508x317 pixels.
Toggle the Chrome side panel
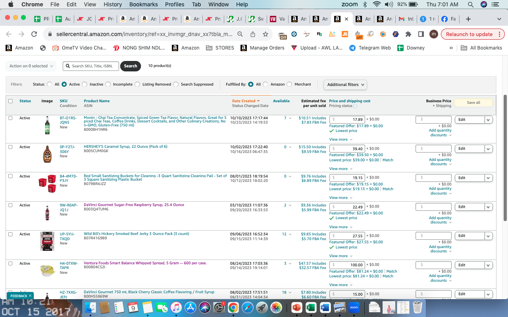coord(421,34)
